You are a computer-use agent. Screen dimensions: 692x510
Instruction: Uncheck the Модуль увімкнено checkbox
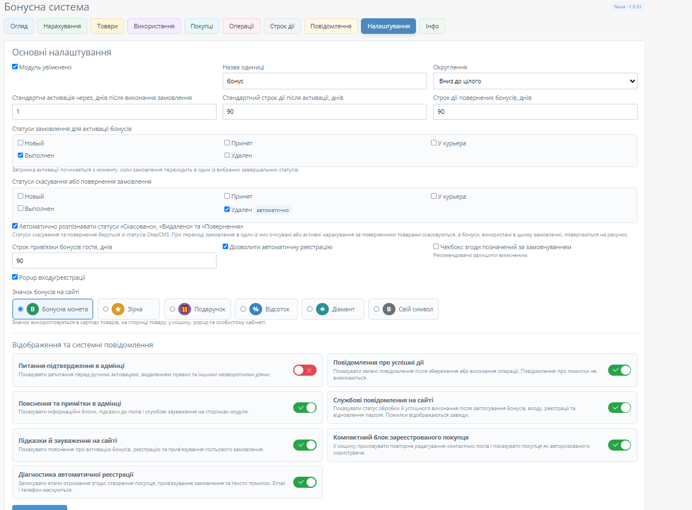15,67
